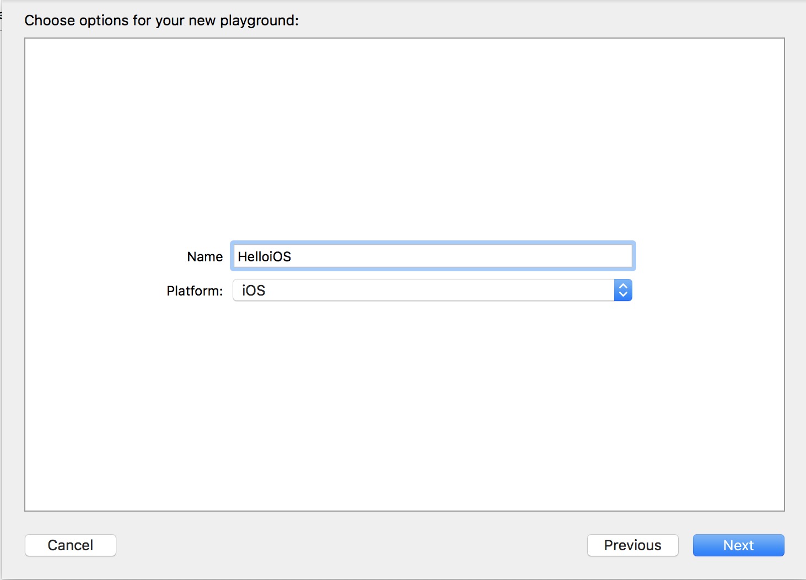Click the Platform: label
Viewport: 806px width, 580px height.
pos(195,291)
